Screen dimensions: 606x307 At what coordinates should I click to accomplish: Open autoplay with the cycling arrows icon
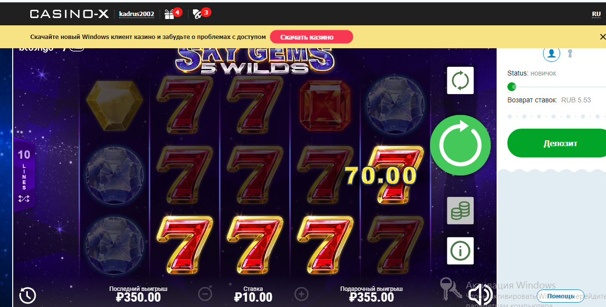point(460,80)
